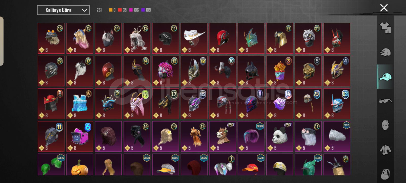Viewport: 406px width, 183px height.
Task: Open the jacket category icon
Action: coord(385,149)
